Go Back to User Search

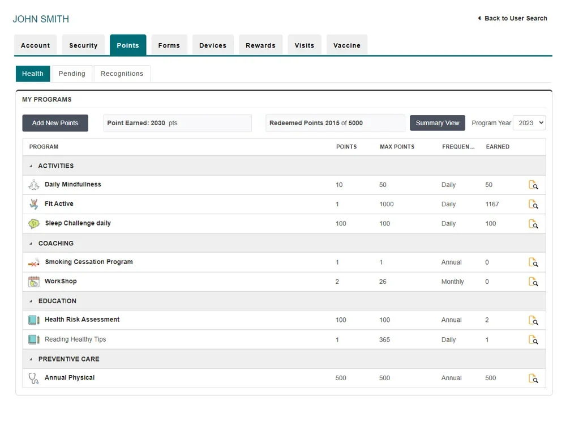tap(512, 18)
